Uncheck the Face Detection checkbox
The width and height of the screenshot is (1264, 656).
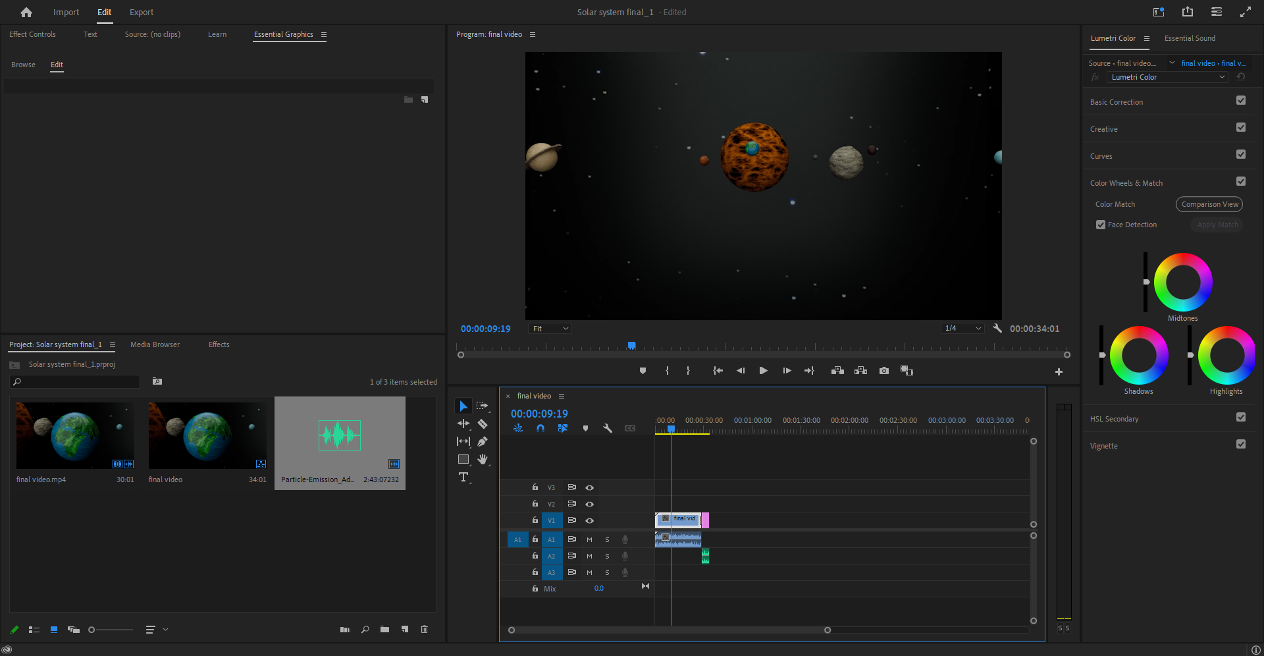click(1100, 225)
